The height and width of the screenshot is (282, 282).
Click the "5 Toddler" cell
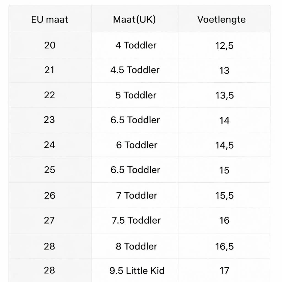click(x=136, y=95)
